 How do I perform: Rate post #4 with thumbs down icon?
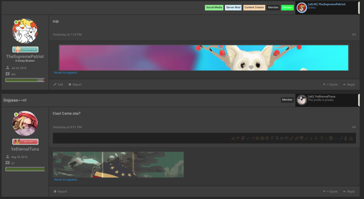click(x=238, y=138)
